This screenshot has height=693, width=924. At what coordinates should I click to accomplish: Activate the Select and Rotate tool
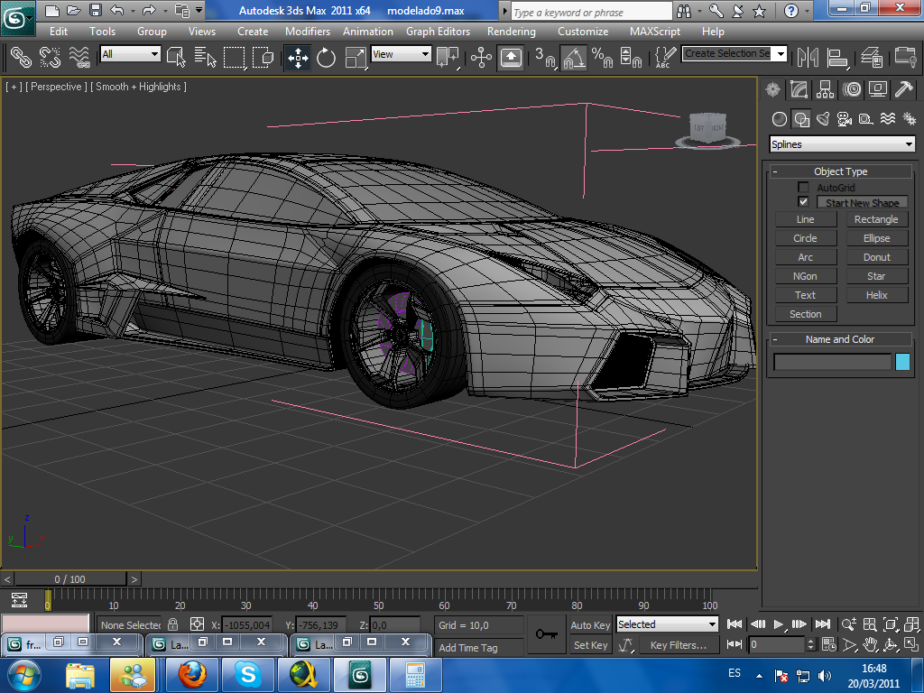(326, 58)
